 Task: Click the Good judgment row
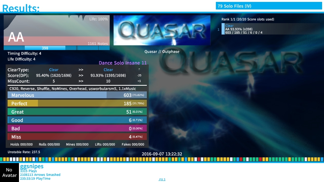coord(77,120)
